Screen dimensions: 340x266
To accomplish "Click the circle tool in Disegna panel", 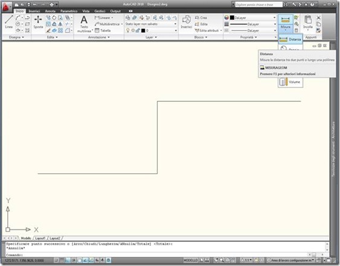I will [x=18, y=24].
